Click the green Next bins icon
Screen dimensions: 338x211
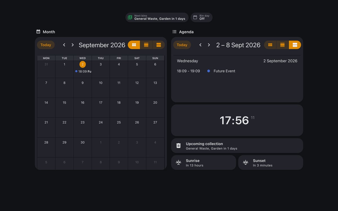(x=130, y=17)
